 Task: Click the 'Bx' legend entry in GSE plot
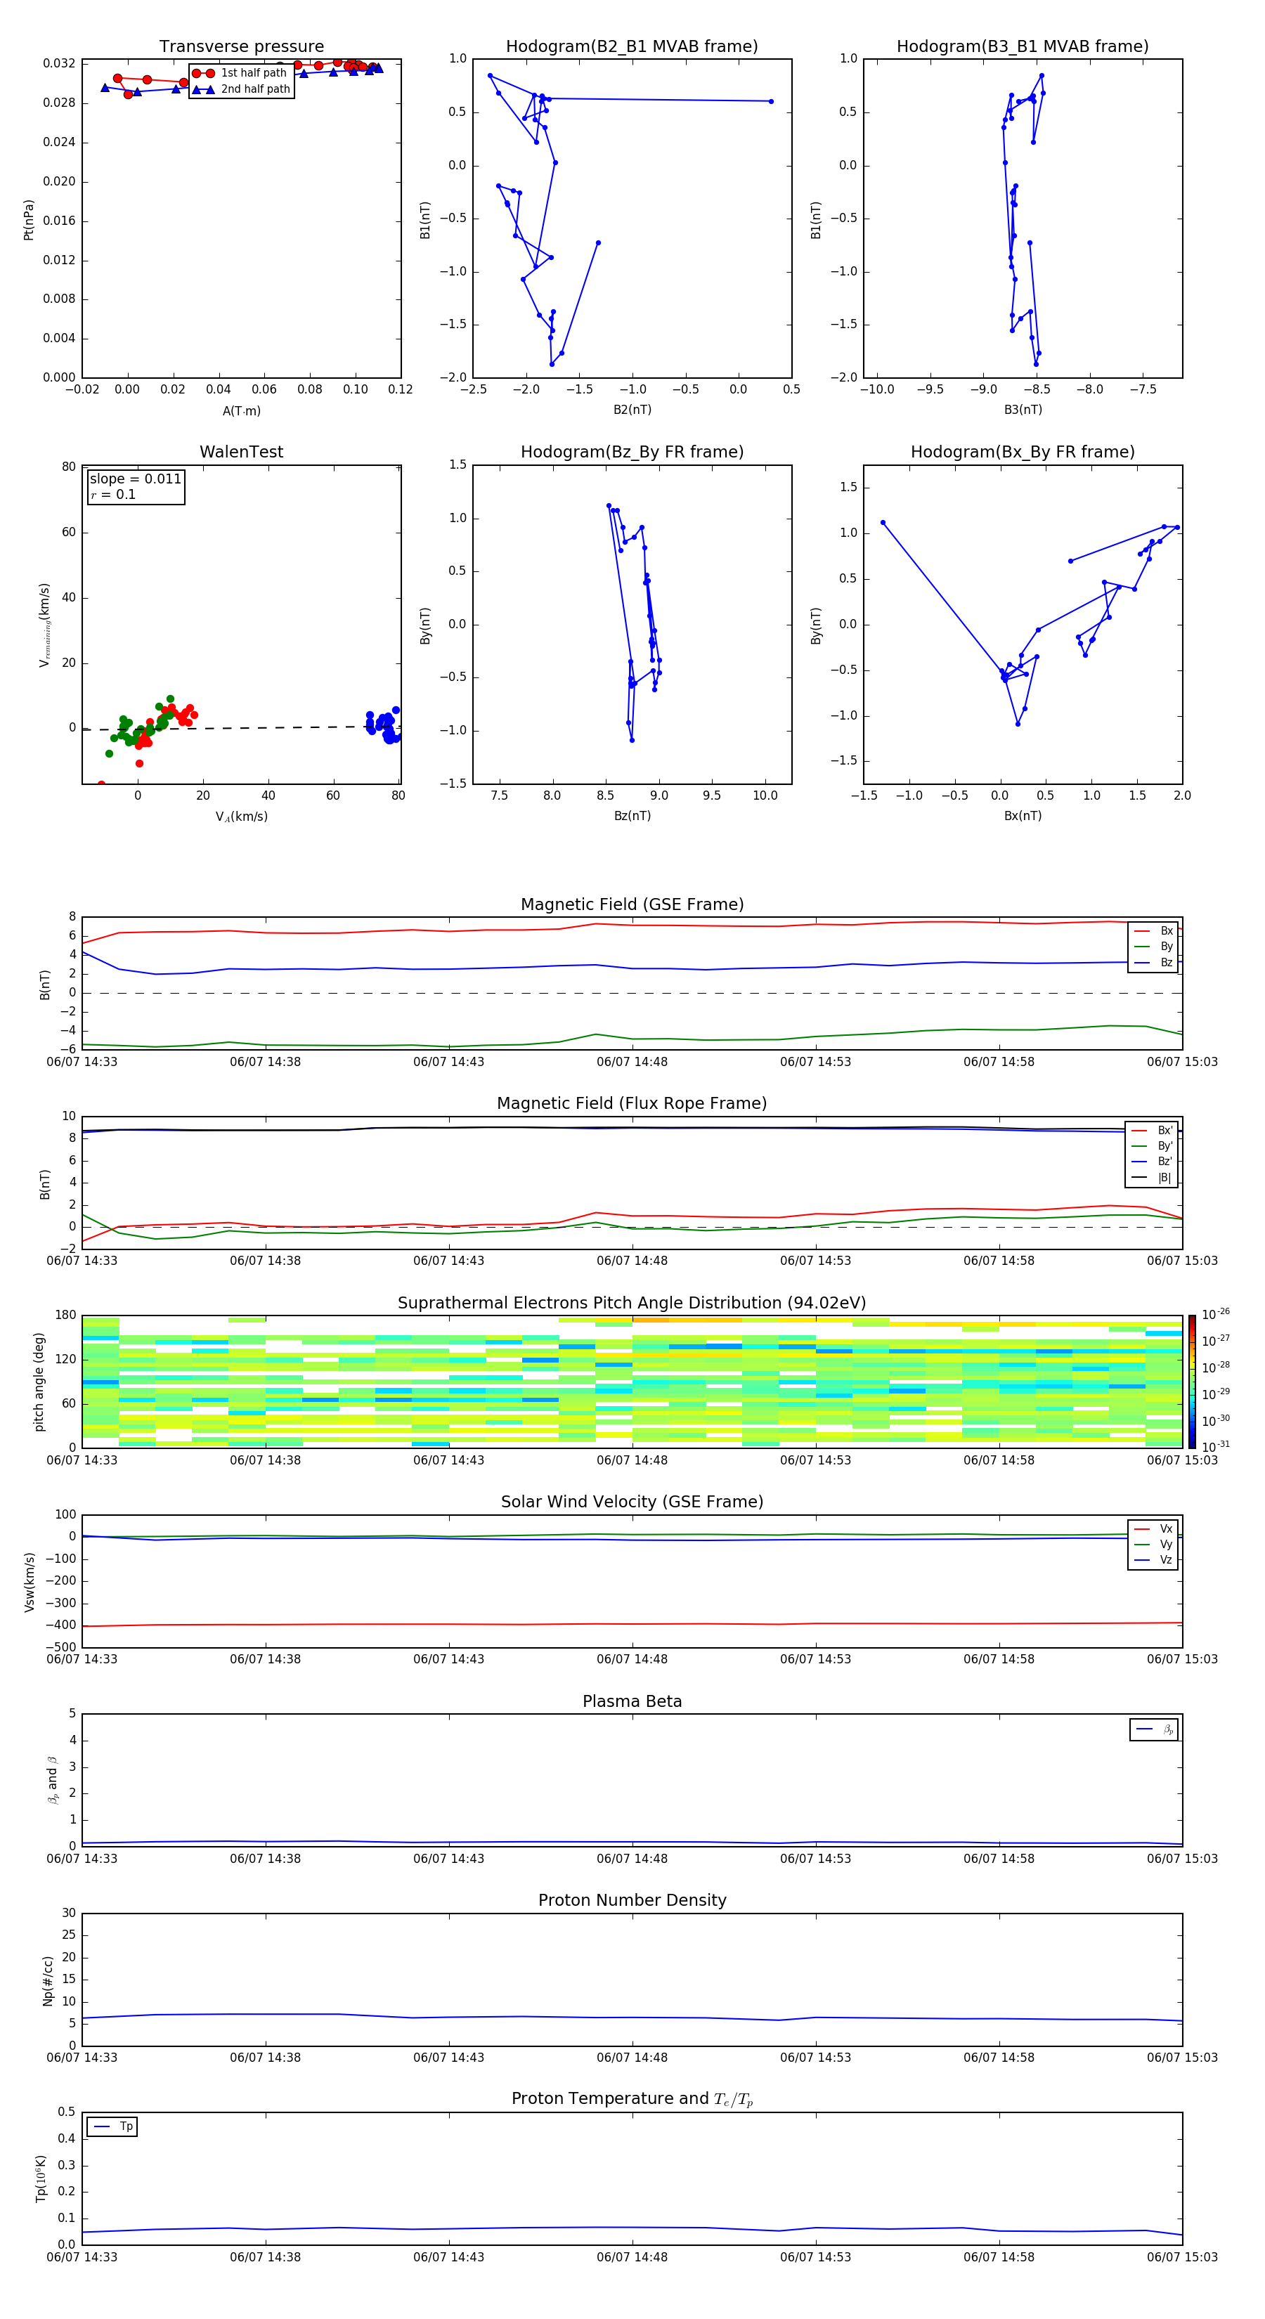point(1153,931)
